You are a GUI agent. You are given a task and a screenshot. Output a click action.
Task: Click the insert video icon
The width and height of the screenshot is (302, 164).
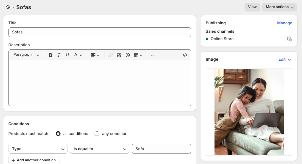coord(128,55)
